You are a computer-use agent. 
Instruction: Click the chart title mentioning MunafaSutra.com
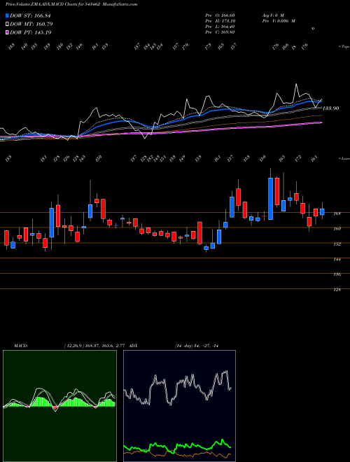tap(71, 4)
